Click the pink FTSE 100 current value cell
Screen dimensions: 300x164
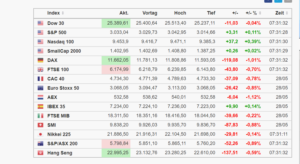[116, 70]
